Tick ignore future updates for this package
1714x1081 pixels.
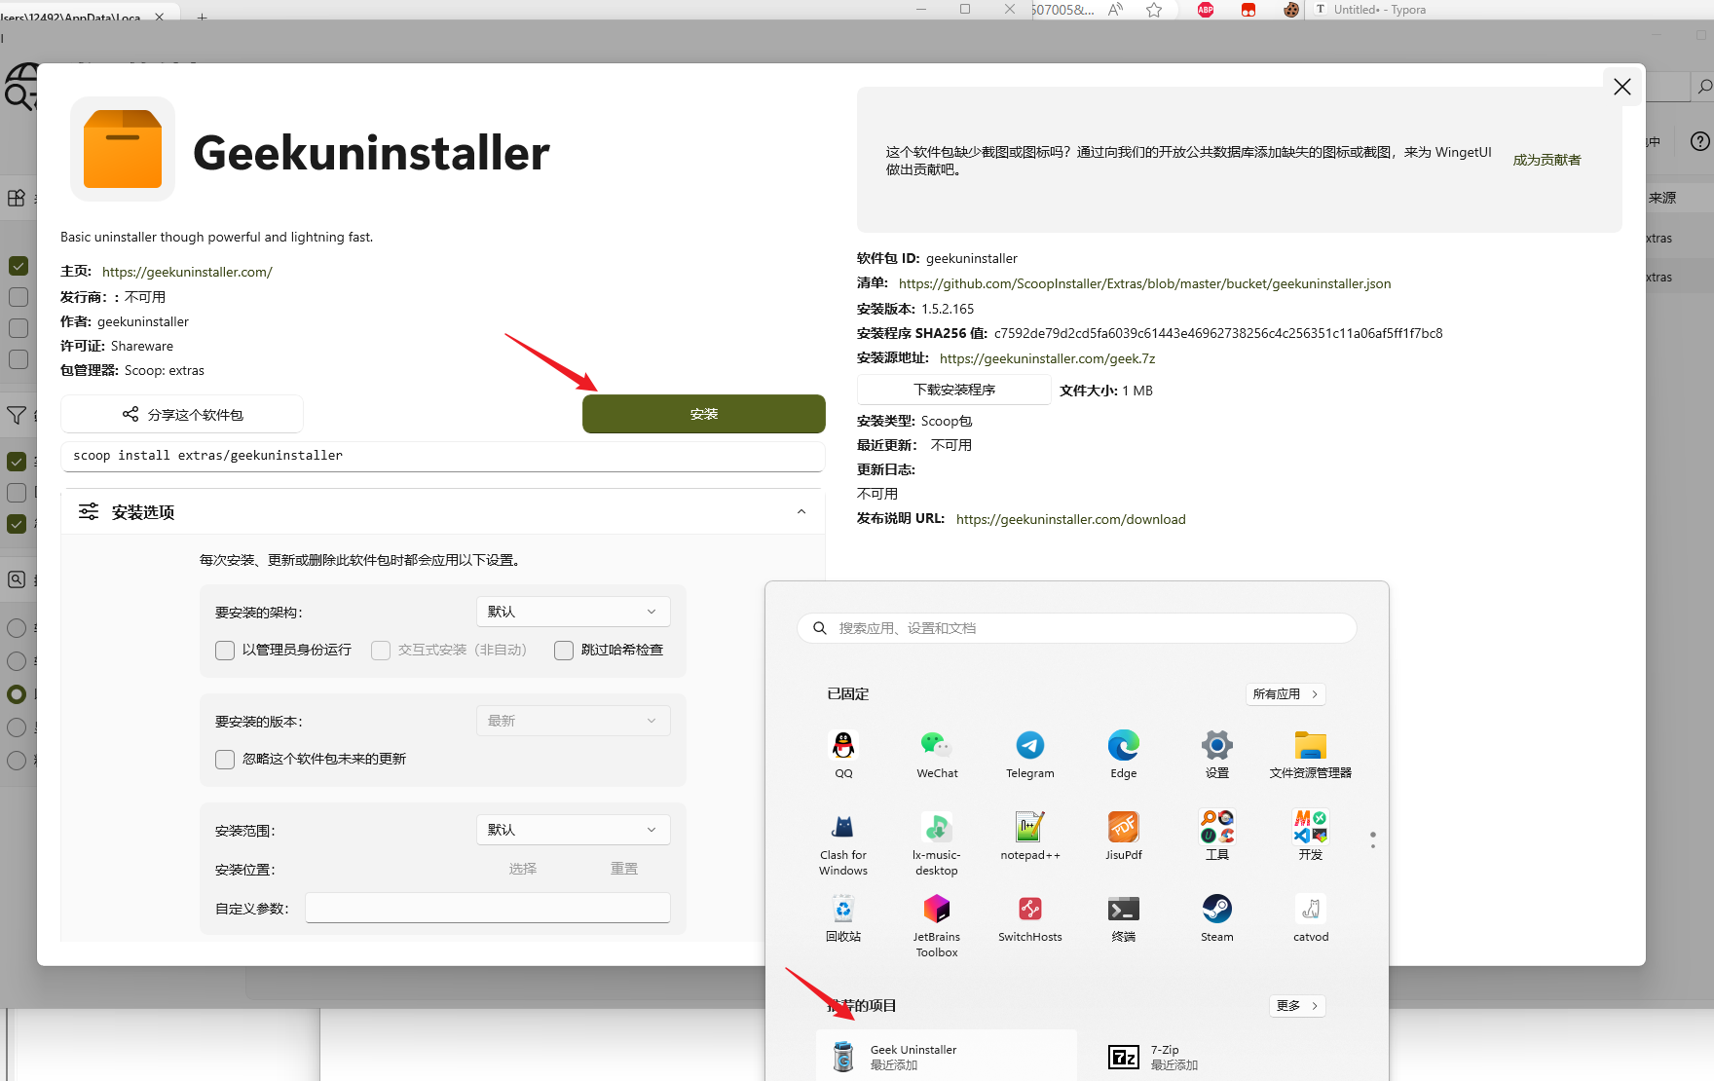(x=225, y=760)
